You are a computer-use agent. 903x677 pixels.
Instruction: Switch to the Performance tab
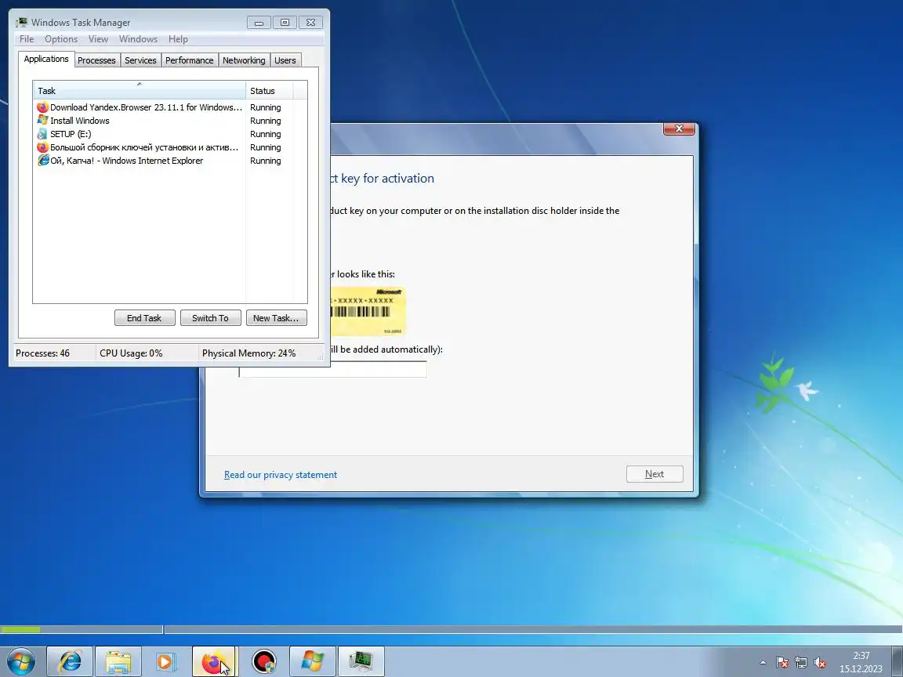pos(190,60)
